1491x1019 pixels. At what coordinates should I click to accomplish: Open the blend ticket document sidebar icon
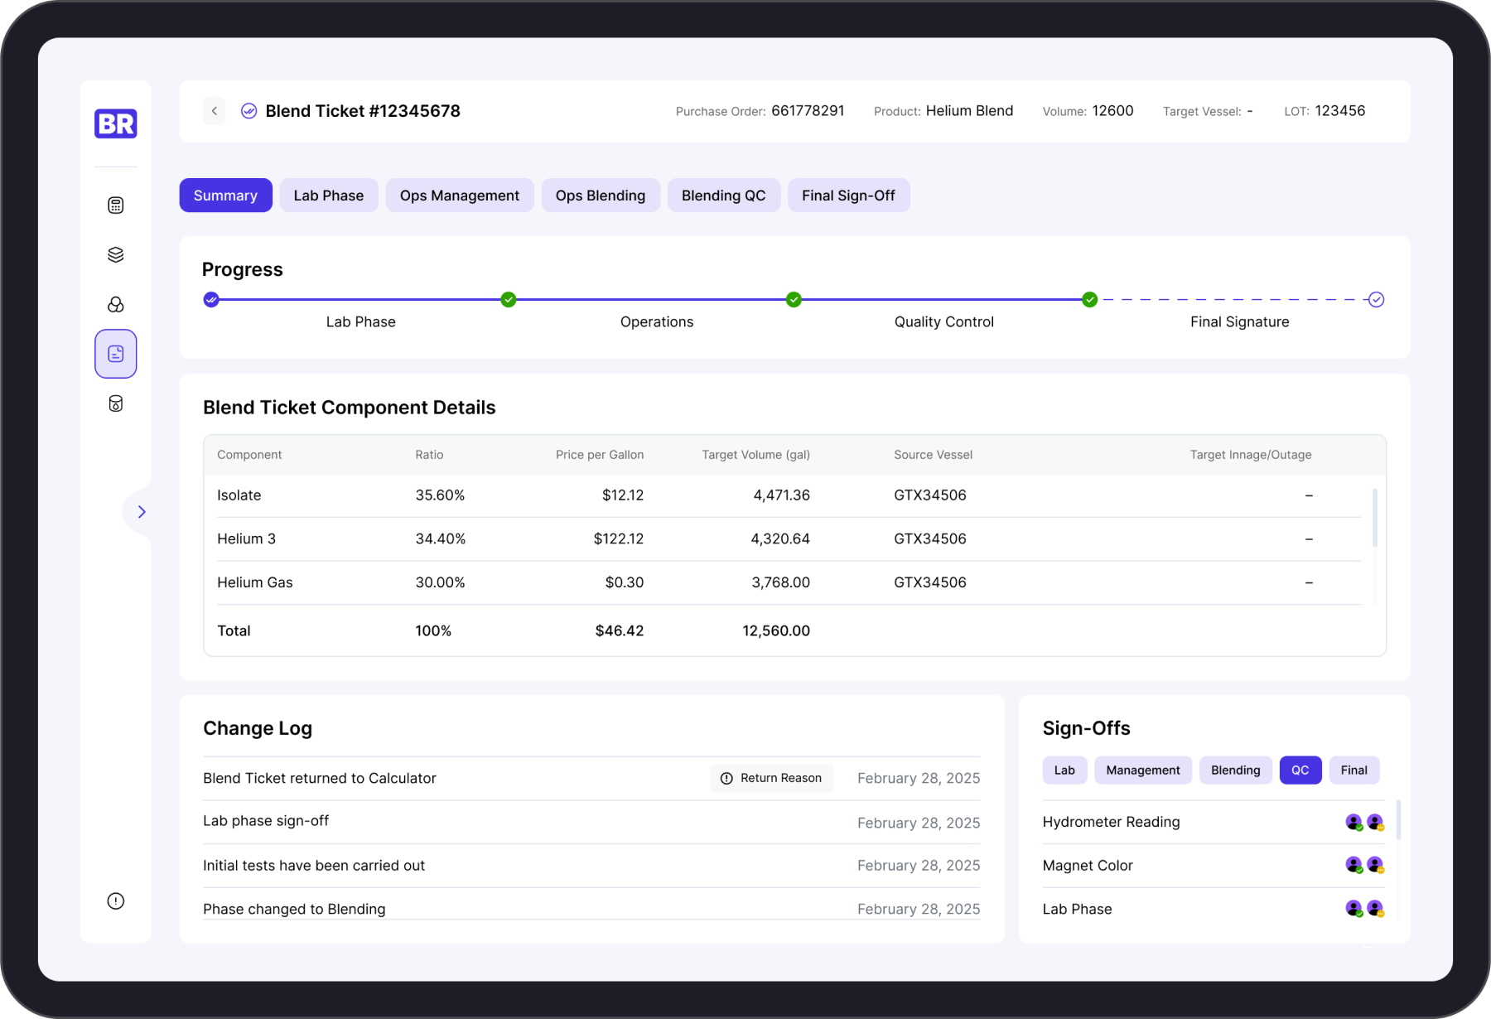click(x=116, y=355)
